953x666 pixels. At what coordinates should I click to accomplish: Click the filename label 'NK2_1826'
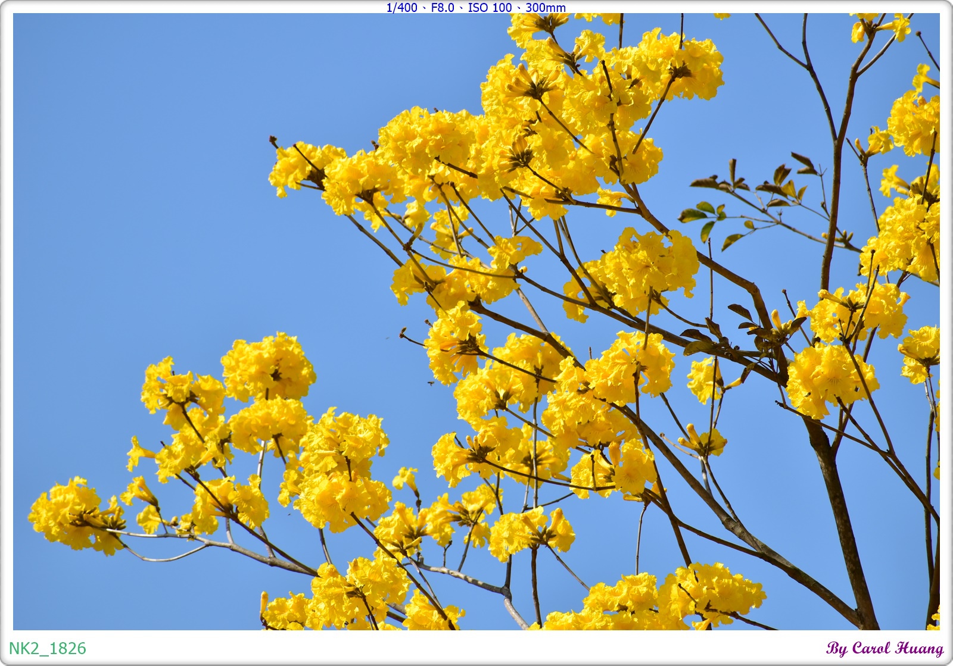pos(48,648)
